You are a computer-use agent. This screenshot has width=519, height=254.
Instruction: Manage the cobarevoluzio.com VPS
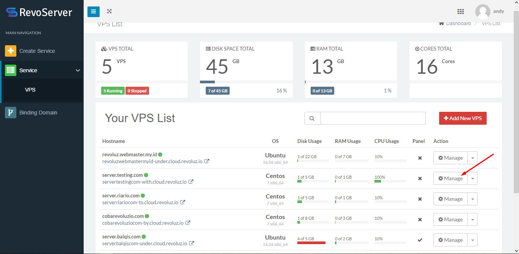pos(450,219)
